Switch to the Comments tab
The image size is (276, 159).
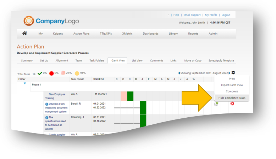pyautogui.click(x=156, y=60)
